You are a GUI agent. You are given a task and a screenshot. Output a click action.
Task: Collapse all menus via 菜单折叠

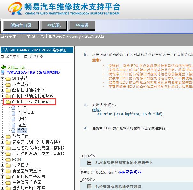coord(36,56)
